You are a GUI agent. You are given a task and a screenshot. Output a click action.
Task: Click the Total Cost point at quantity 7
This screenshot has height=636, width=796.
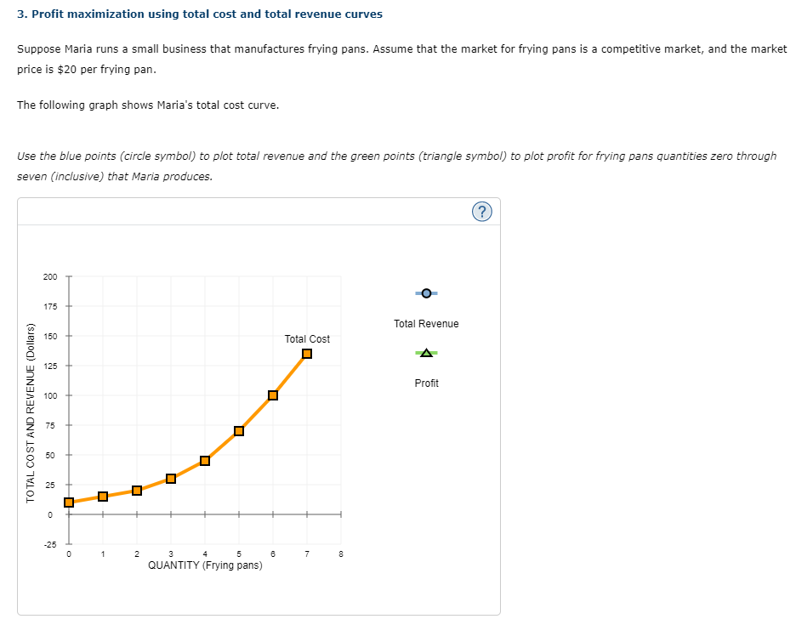point(306,355)
